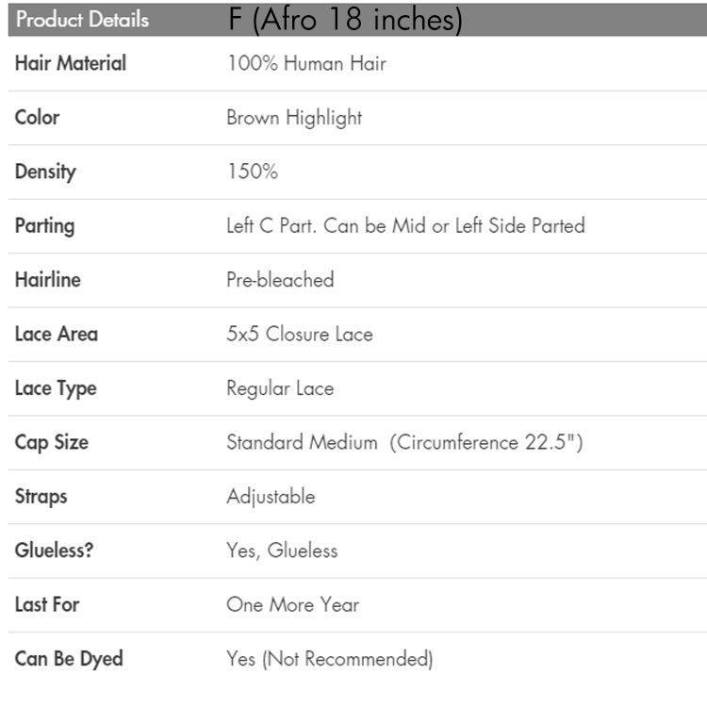
Task: Click the Parting row label
Action: tap(44, 226)
